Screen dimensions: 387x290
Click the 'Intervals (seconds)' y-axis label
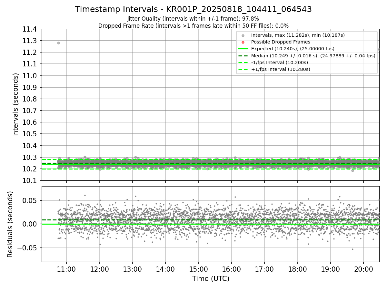[x=16, y=105]
